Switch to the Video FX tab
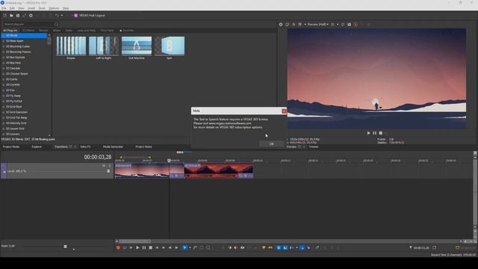 pyautogui.click(x=85, y=146)
